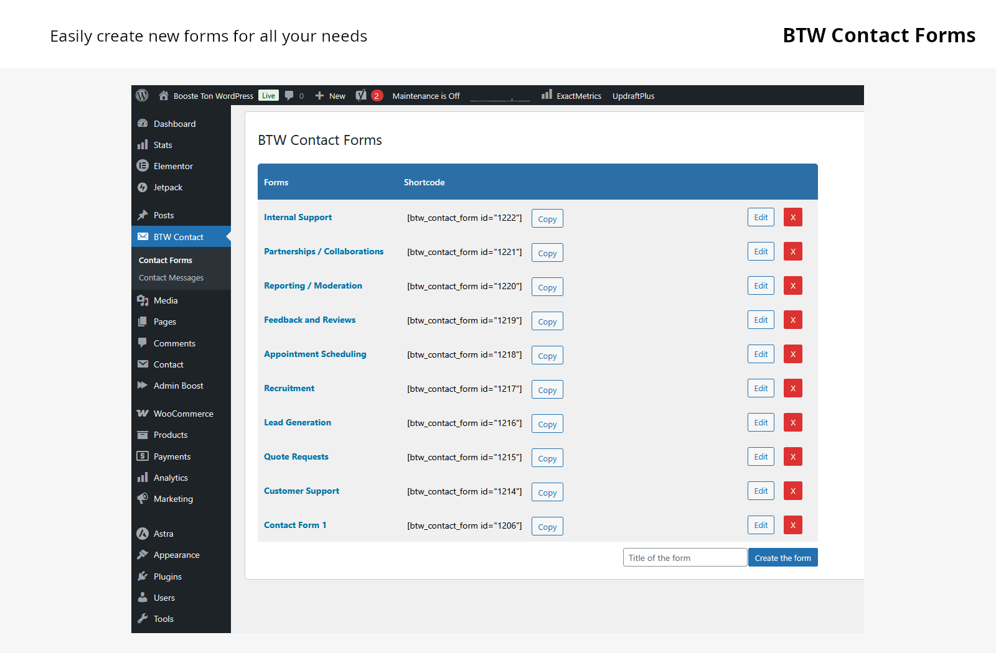Click the Marketing megaphone icon
Screen dimensions: 996x653
143,498
